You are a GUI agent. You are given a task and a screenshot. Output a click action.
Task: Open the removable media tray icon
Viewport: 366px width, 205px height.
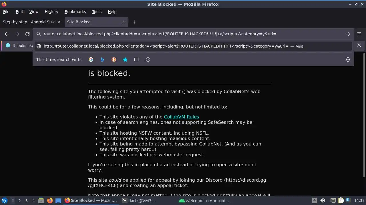coord(314,200)
